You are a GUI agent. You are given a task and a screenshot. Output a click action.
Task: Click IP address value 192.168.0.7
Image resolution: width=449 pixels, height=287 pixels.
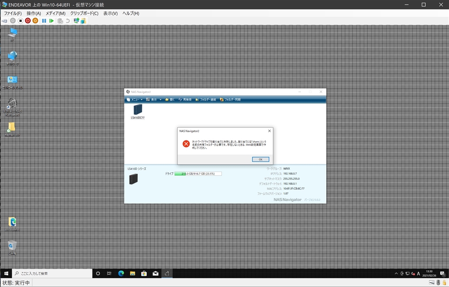click(x=290, y=174)
